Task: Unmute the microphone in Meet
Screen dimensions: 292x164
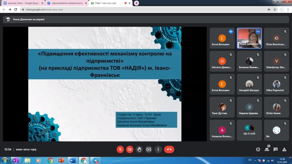Action: pos(120,149)
